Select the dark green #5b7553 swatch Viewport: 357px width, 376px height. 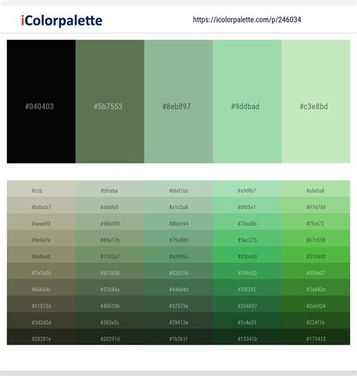pyautogui.click(x=110, y=102)
